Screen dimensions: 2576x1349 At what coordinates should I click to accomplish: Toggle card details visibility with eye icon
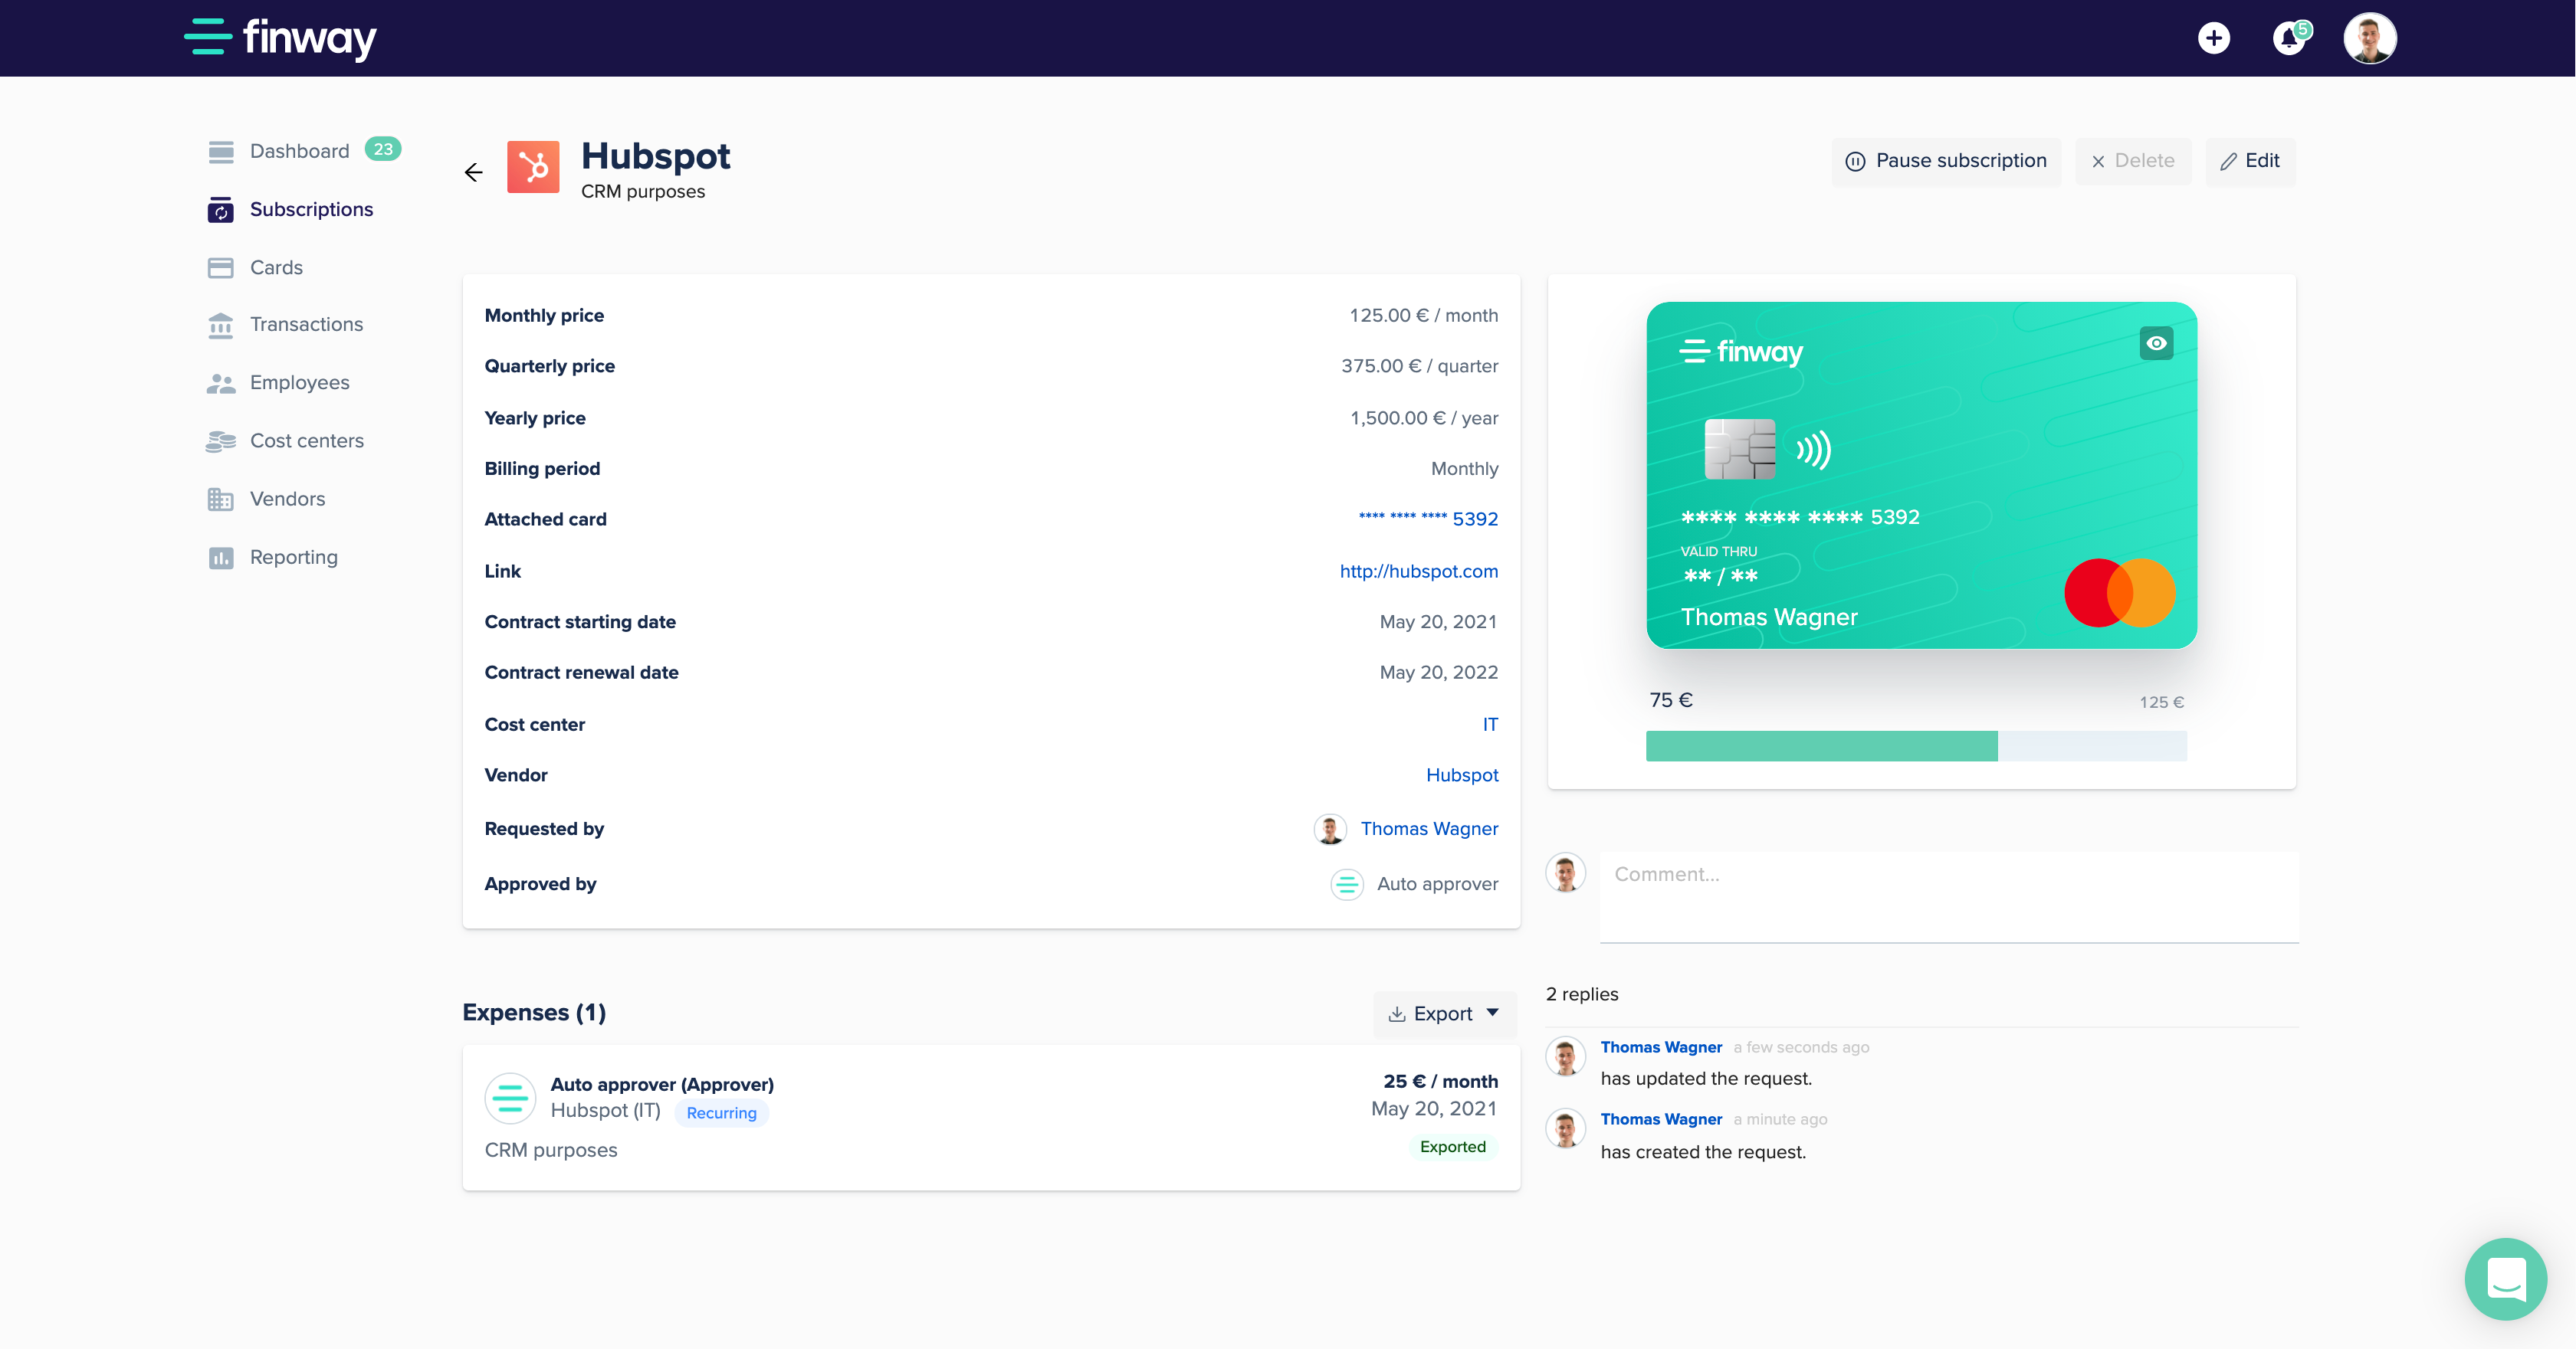(x=2156, y=342)
